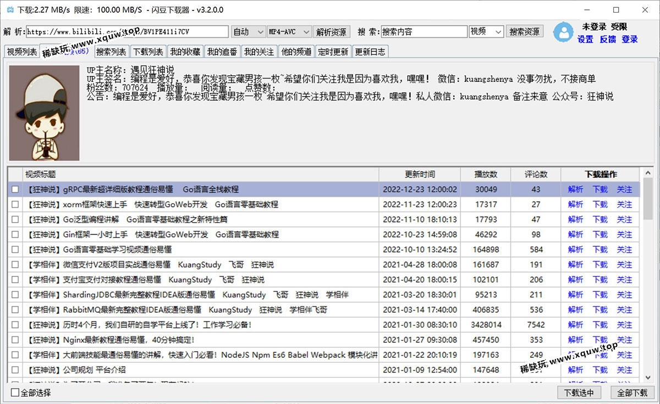The width and height of the screenshot is (660, 404).
Task: Open the 更新日志 tab
Action: tap(370, 52)
